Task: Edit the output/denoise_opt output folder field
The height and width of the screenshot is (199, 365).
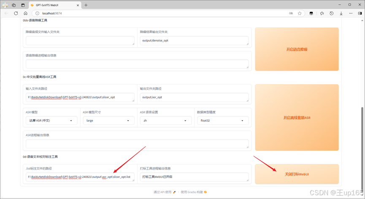Action: point(194,40)
